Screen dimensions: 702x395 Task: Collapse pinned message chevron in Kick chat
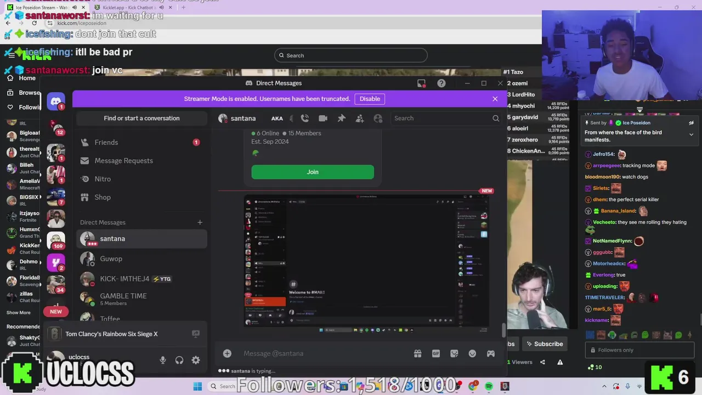pyautogui.click(x=691, y=134)
